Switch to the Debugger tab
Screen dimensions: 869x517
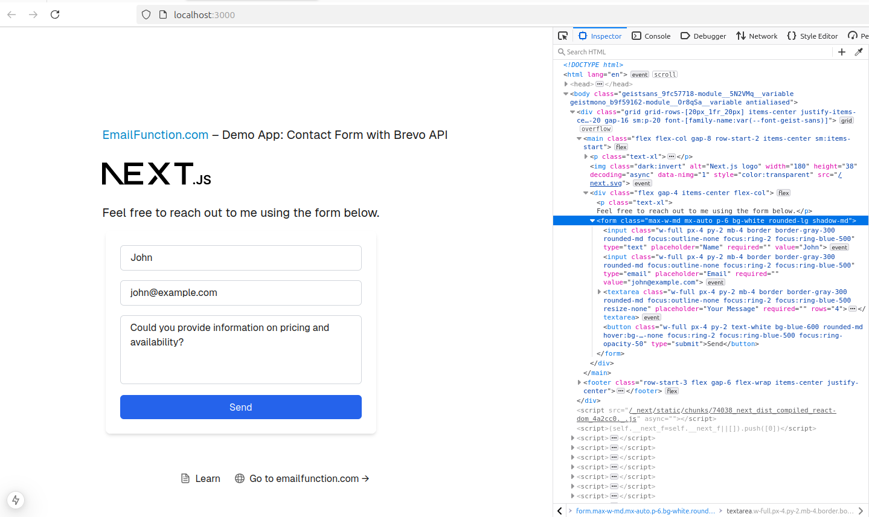click(x=704, y=36)
